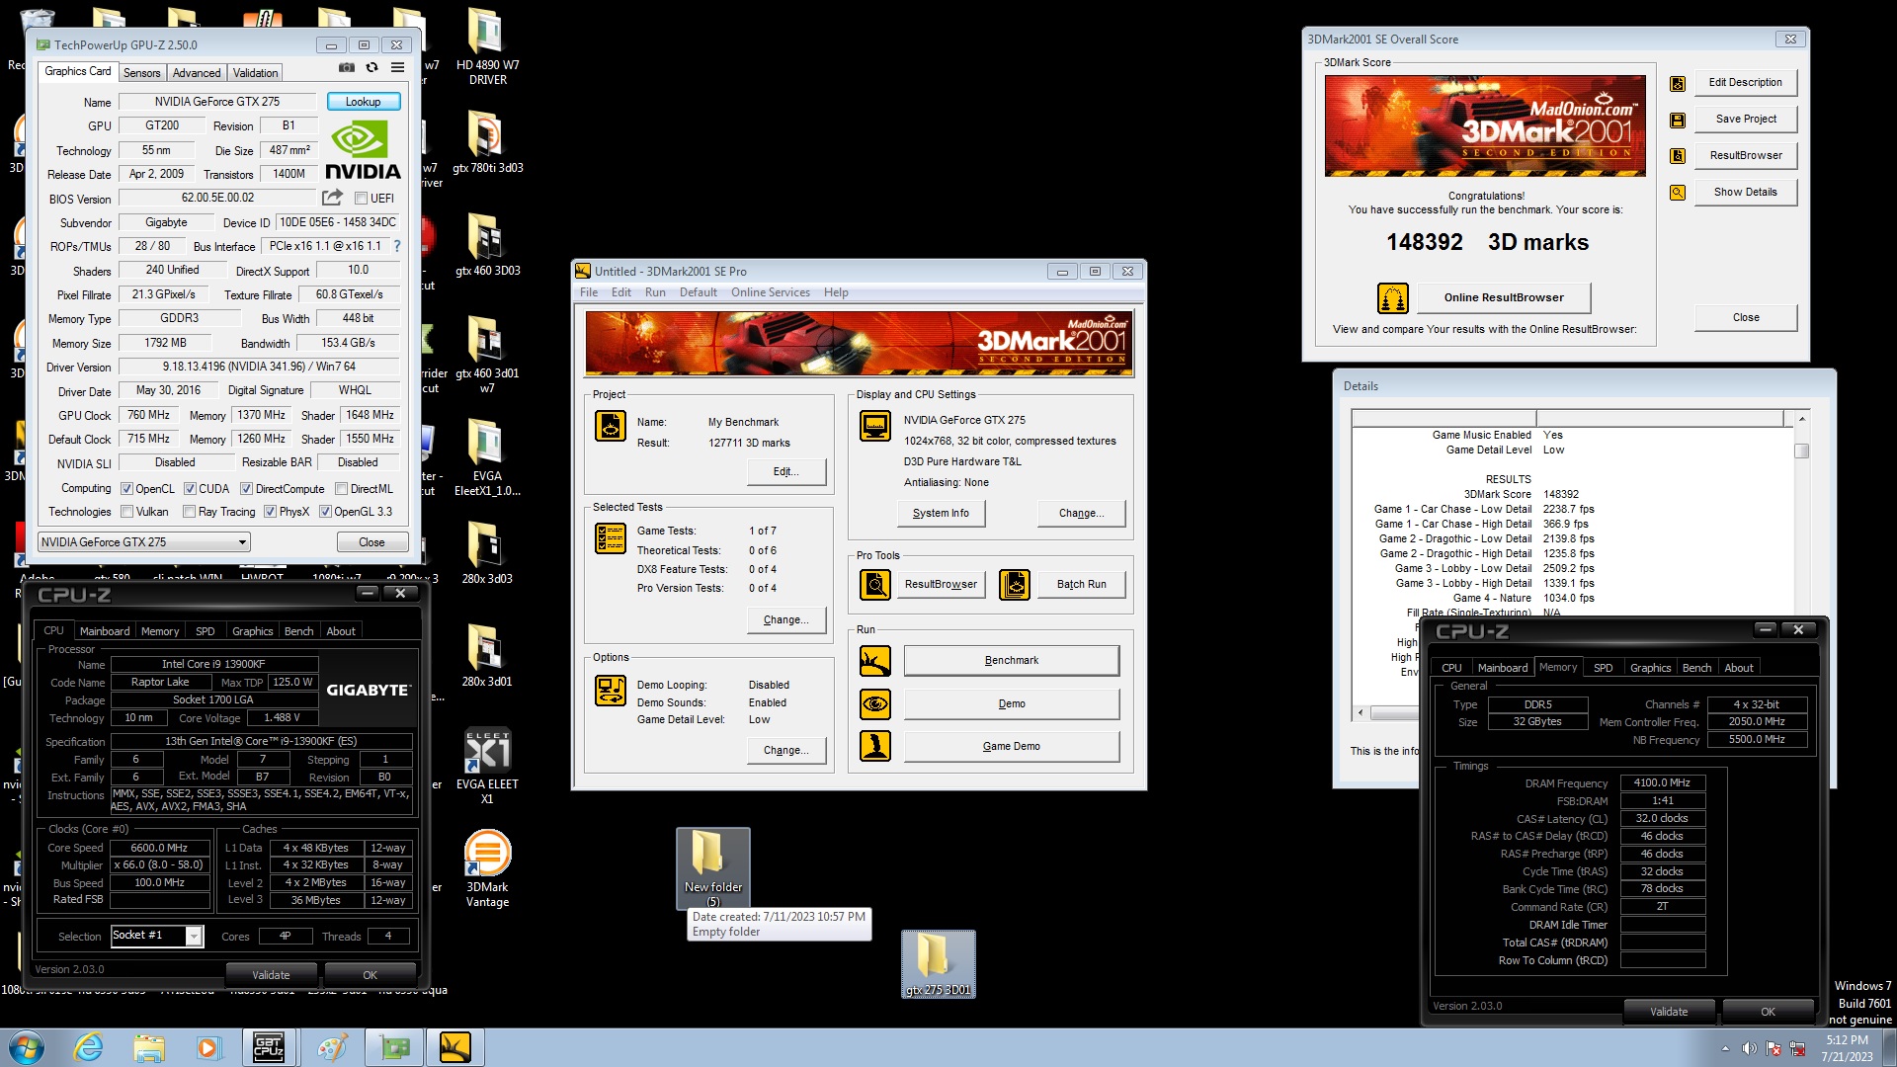Viewport: 1897px width, 1067px height.
Task: Toggle OpenCL checkbox
Action: [126, 489]
